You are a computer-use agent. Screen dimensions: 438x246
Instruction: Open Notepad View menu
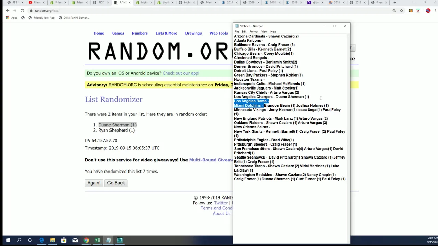coord(264,32)
